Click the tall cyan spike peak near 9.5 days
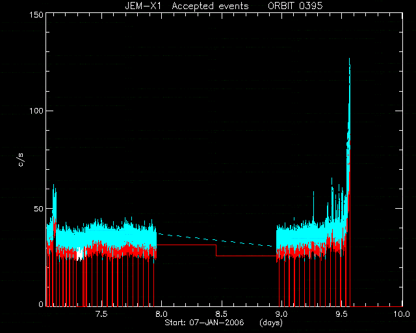The height and width of the screenshot is (333, 416). (350, 60)
